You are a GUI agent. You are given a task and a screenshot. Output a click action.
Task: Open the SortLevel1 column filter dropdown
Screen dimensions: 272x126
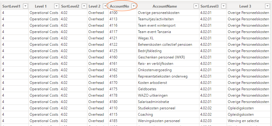coord(25,6)
